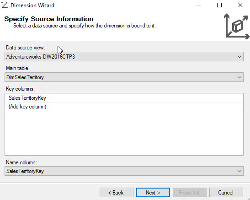The image size is (250, 200).
Task: Go back to the previous wizard page
Action: pos(117,193)
